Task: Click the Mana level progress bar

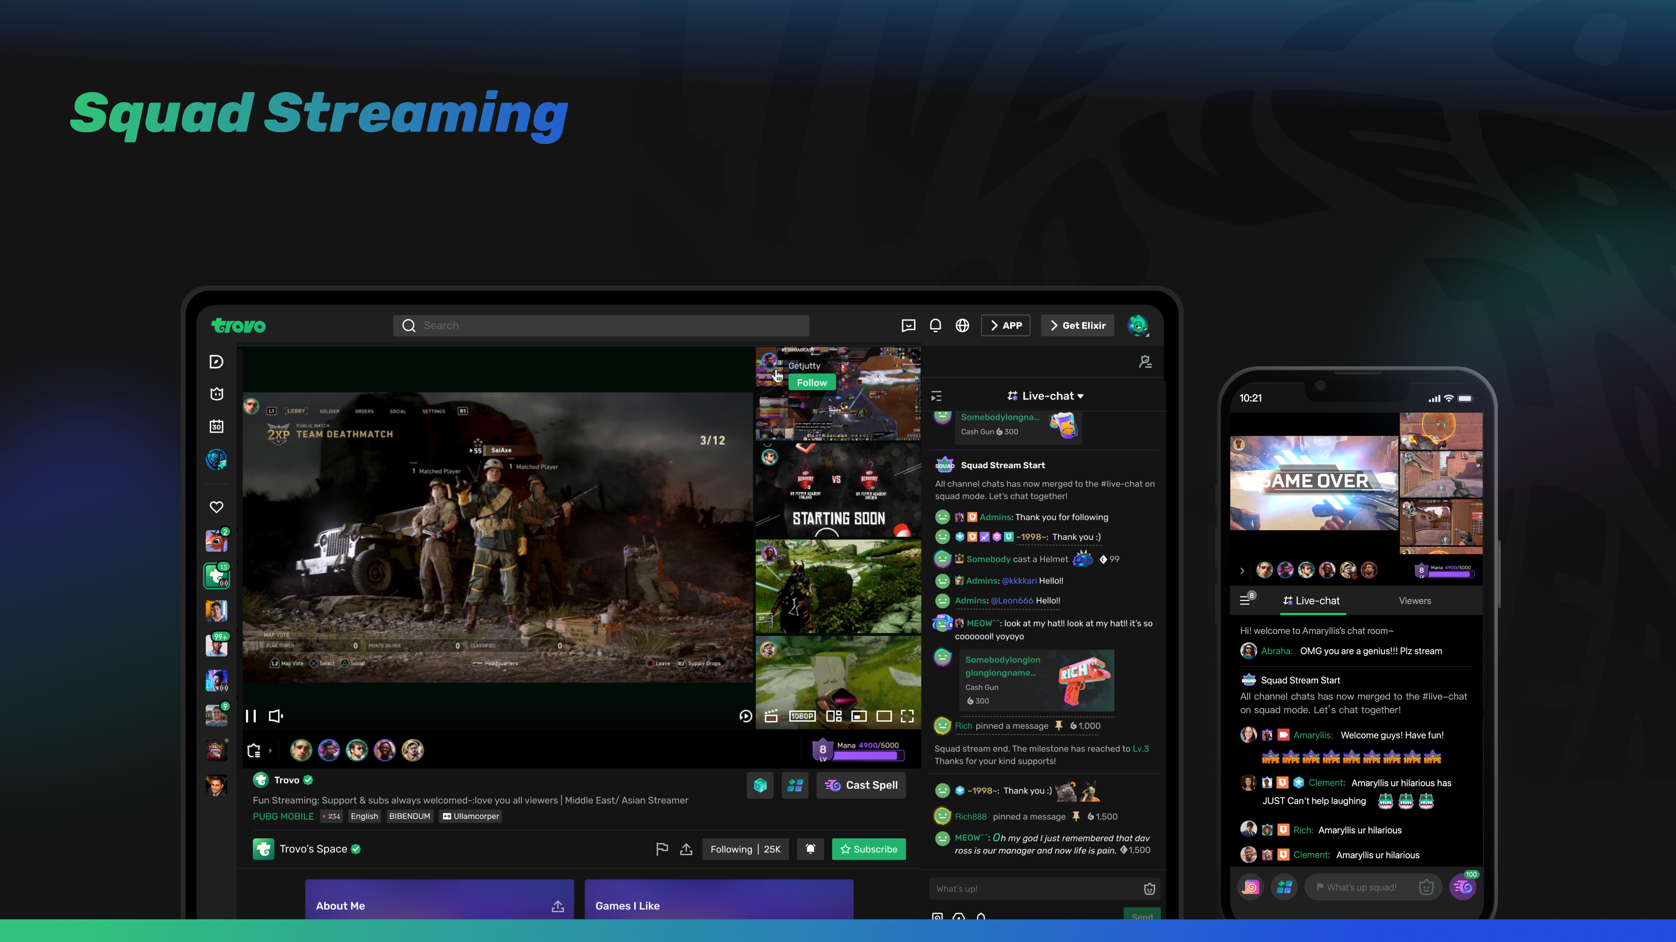Action: [x=868, y=755]
